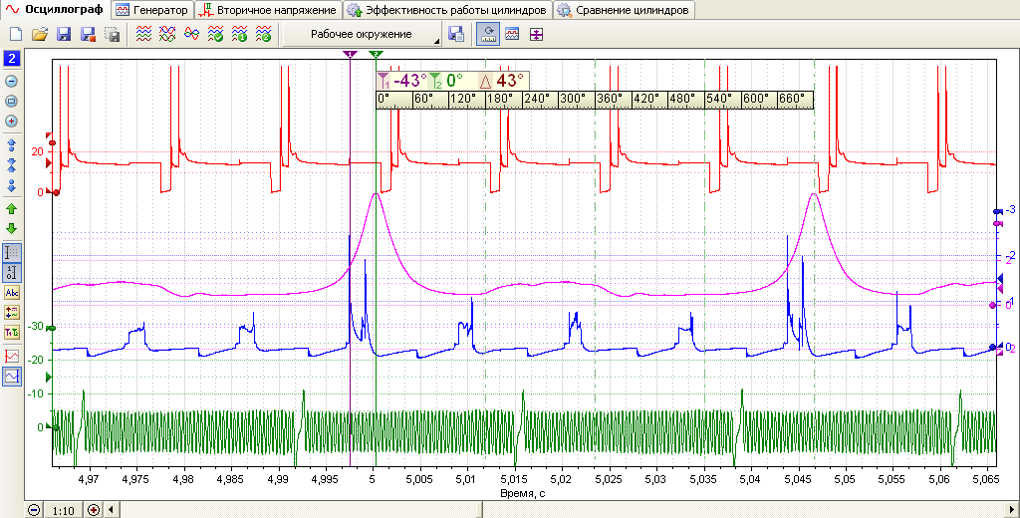Zoom in vertically with plus button
This screenshot has height=518, width=1020.
coord(11,122)
